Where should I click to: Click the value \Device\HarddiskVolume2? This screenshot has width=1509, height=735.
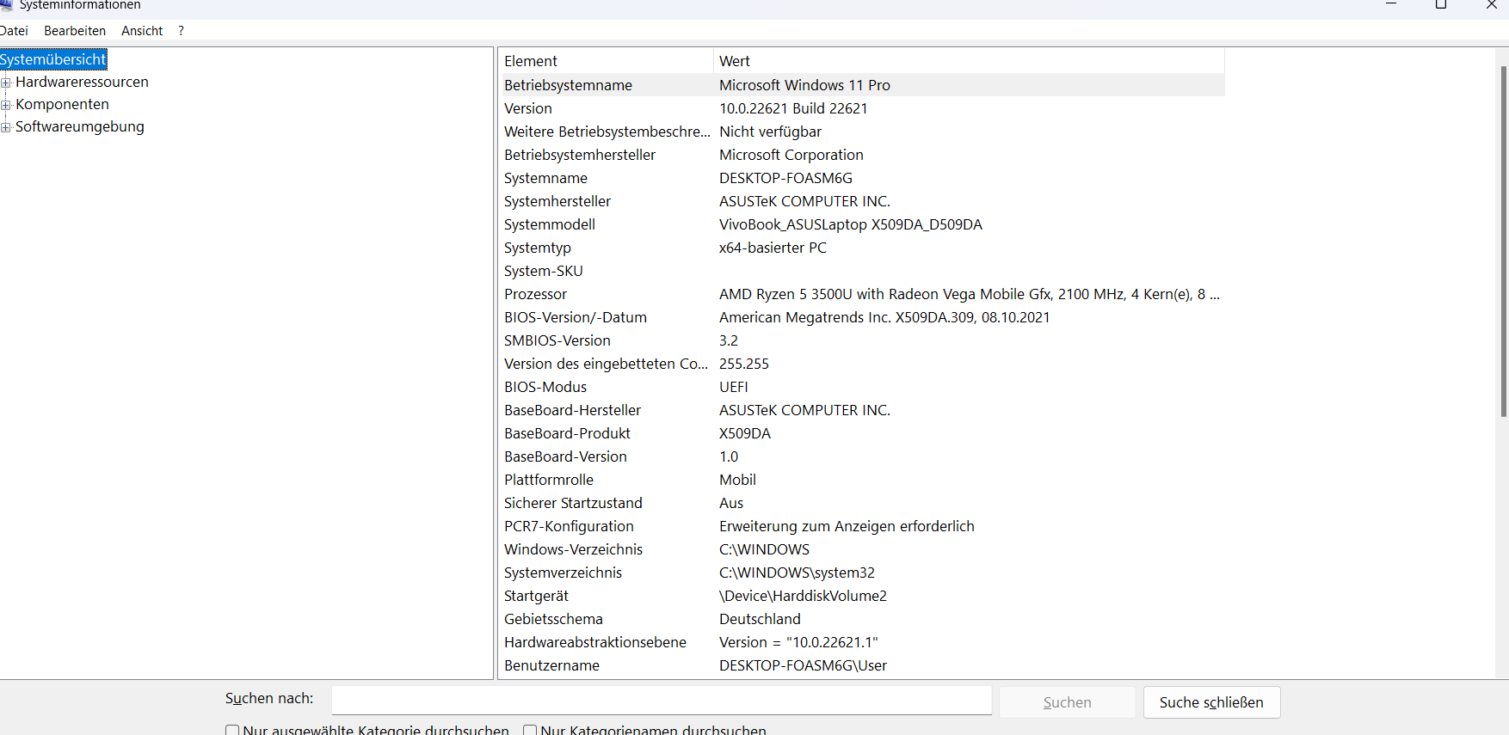pyautogui.click(x=803, y=596)
